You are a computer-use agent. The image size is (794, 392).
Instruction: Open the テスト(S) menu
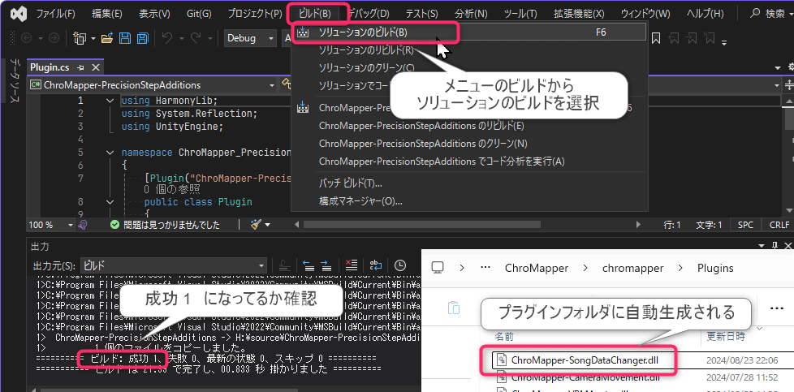pyautogui.click(x=422, y=14)
